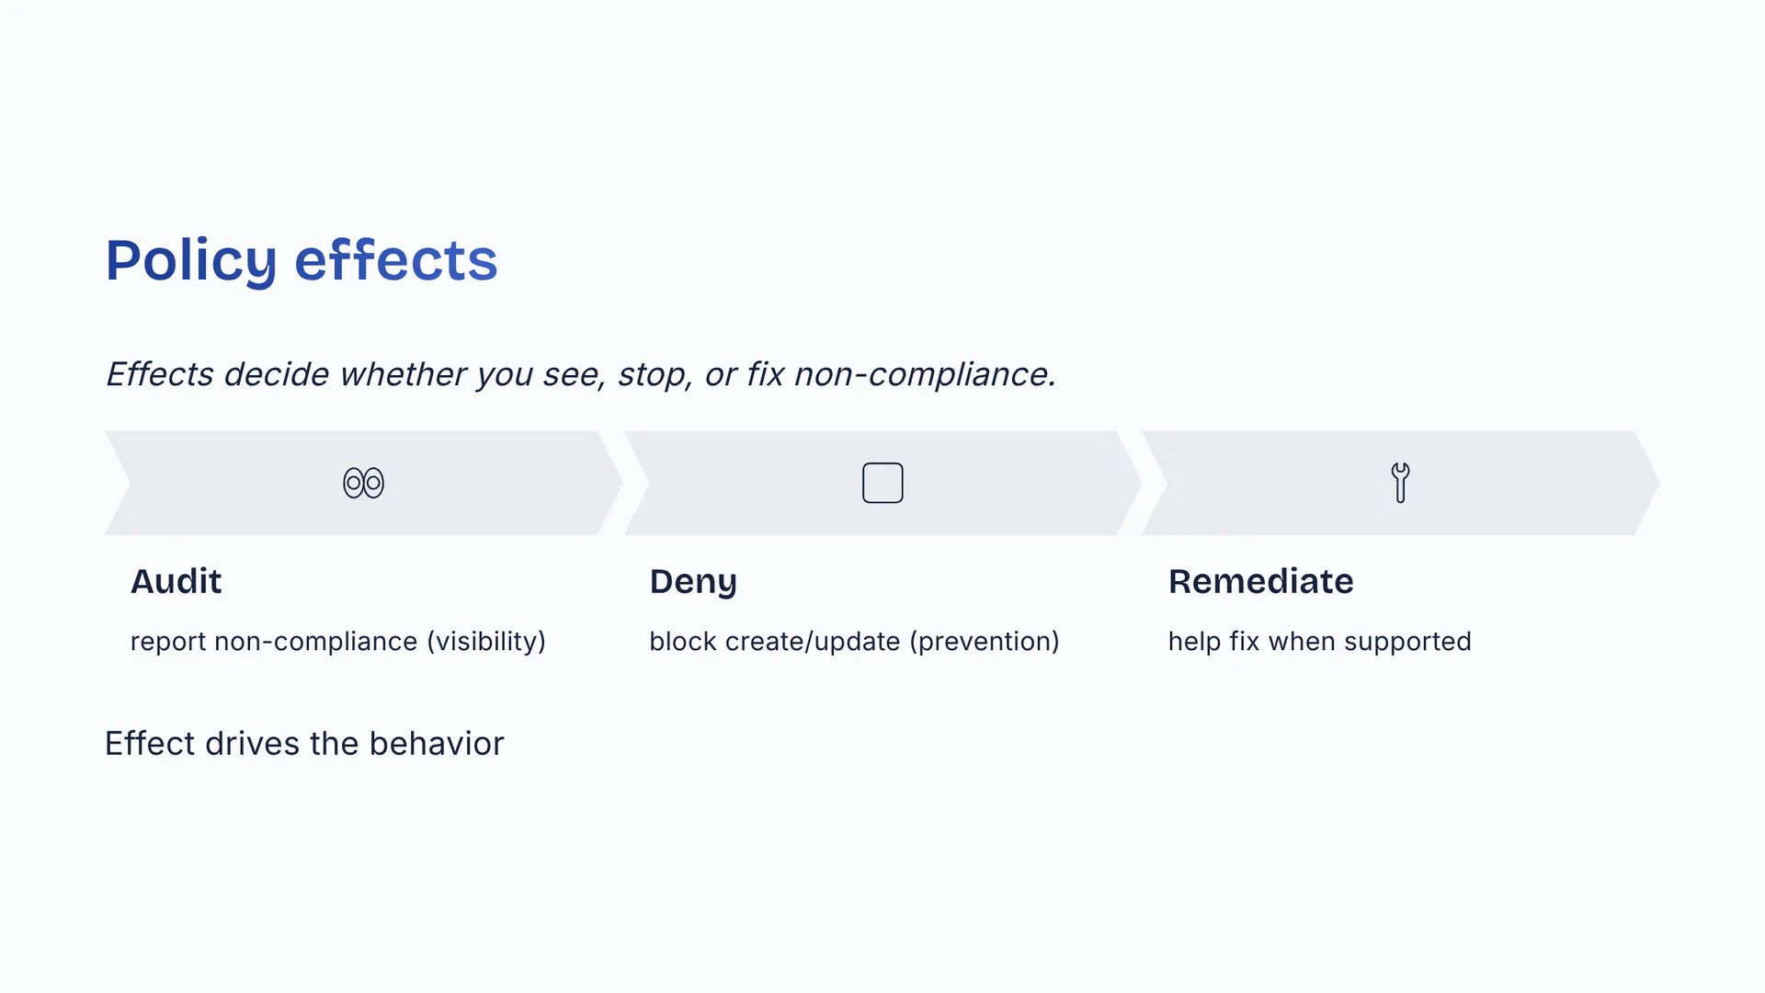Viewport: 1765px width, 993px height.
Task: Select the "Effect drives the behavior" footer line
Action: [x=304, y=743]
